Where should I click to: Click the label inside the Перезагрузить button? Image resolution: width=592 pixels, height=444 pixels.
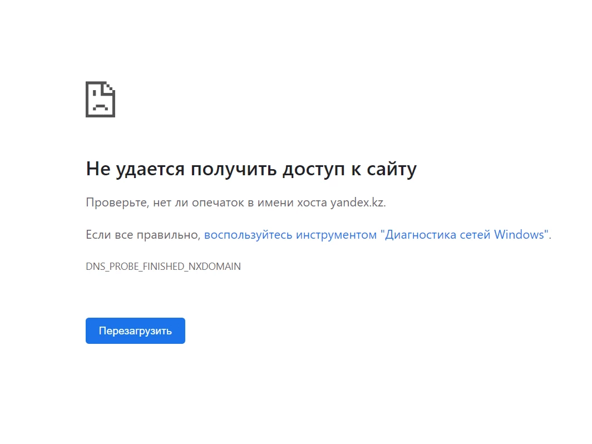tap(135, 330)
